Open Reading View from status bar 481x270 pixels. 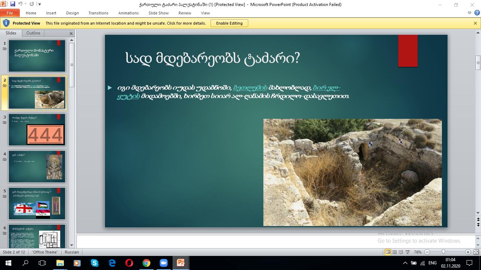(401, 252)
